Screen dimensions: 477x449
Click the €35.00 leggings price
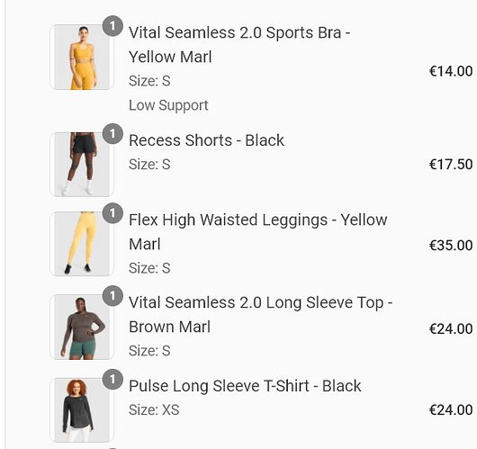[451, 245]
